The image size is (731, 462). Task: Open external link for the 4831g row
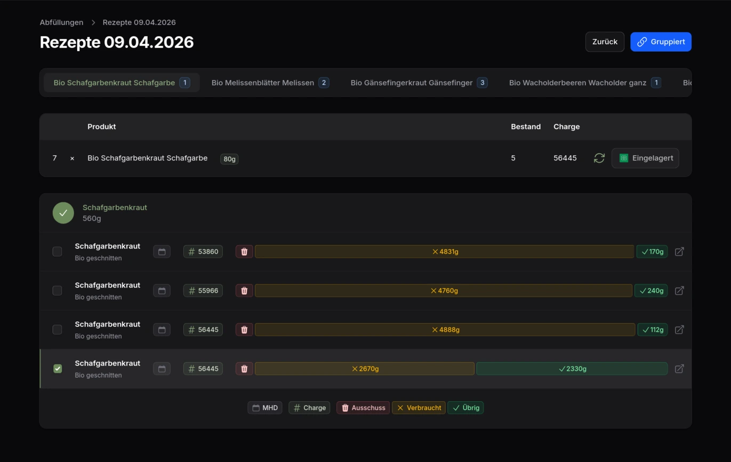click(x=679, y=252)
